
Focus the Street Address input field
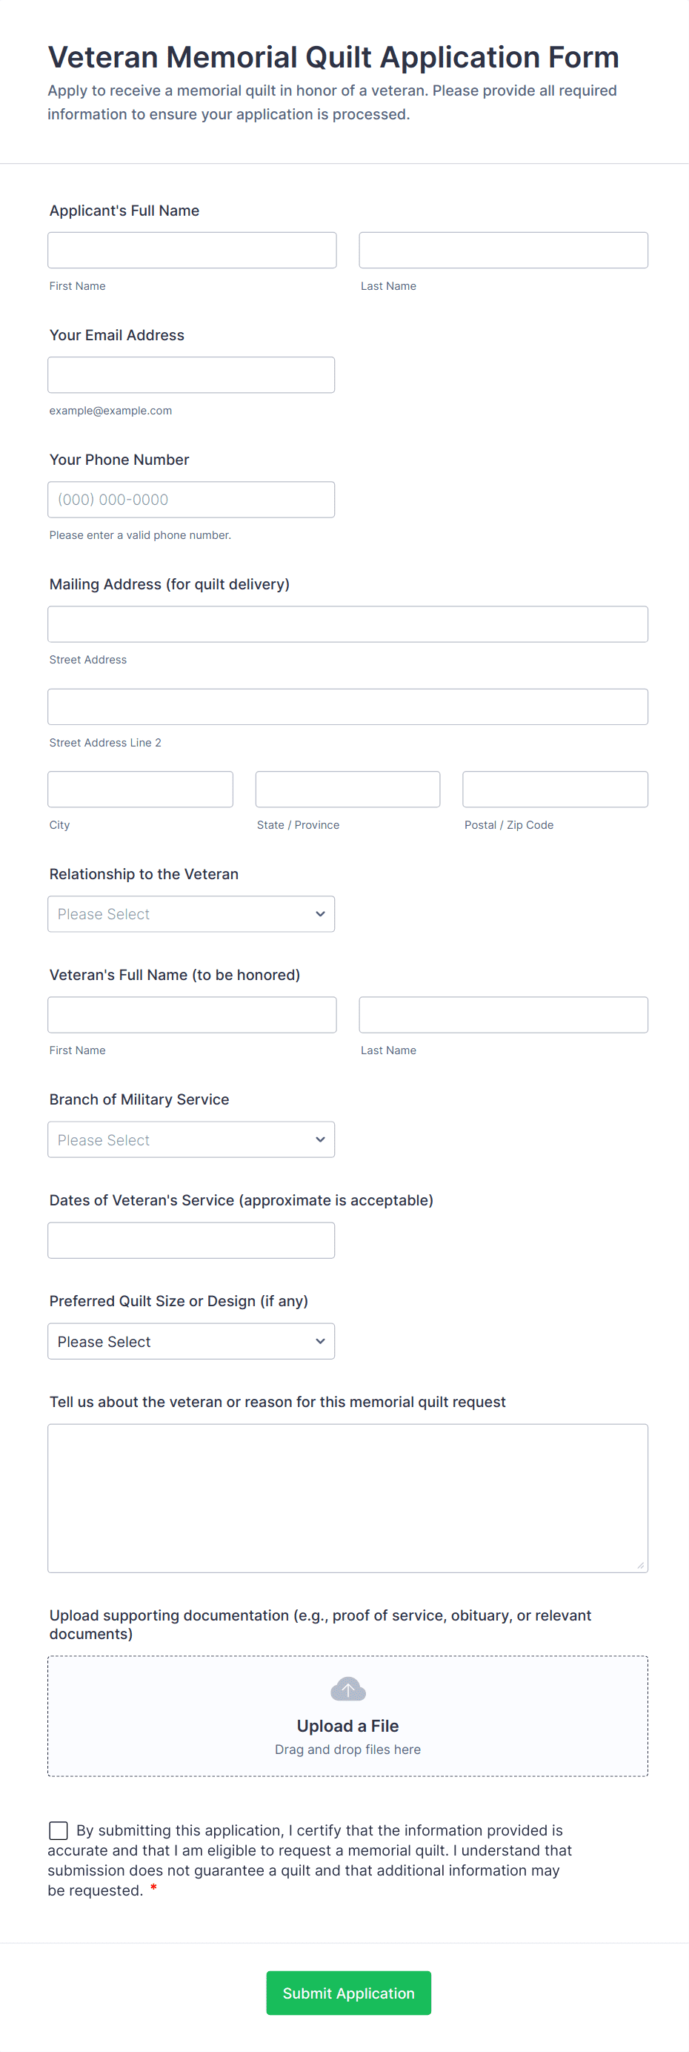pos(347,623)
